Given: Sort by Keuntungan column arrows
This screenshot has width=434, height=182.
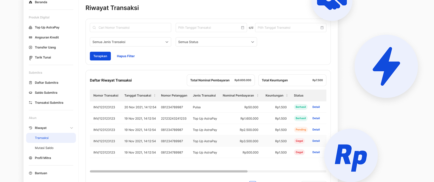Looking at the screenshot, I should coord(287,95).
